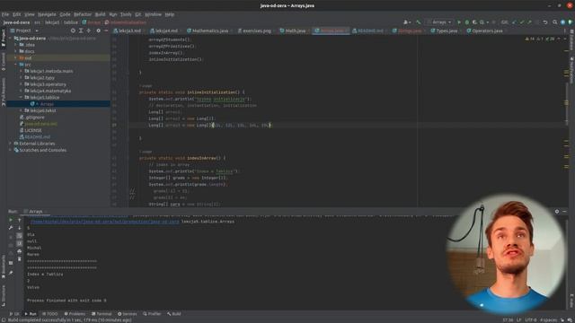
Task: Click the Select Opened File target icon
Action: pos(73,31)
